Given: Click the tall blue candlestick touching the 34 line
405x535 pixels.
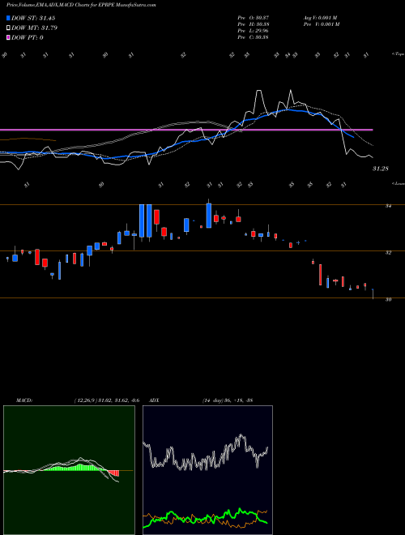Looking at the screenshot, I should click(x=209, y=216).
